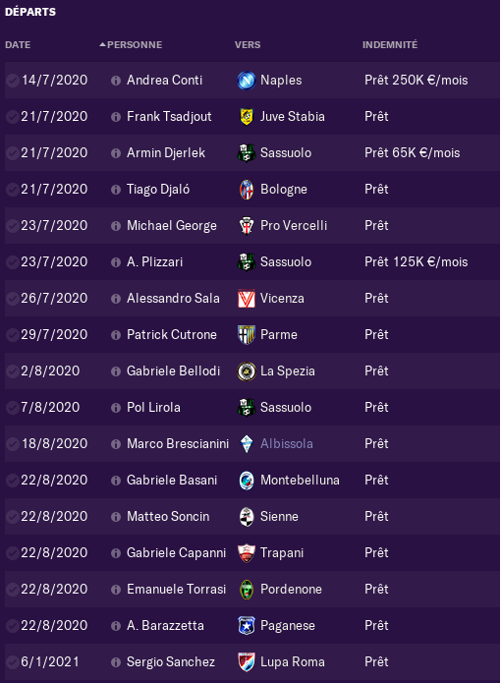Open info icon beside Sergio Sanchez
Viewport: 501px width, 683px height.
[x=115, y=662]
